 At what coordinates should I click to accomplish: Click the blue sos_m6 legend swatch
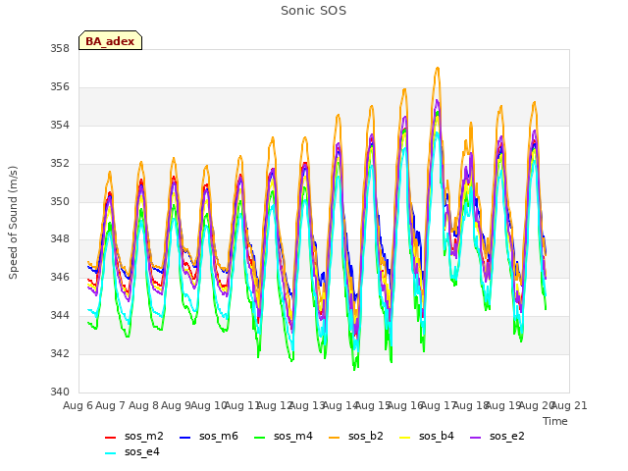tap(184, 438)
